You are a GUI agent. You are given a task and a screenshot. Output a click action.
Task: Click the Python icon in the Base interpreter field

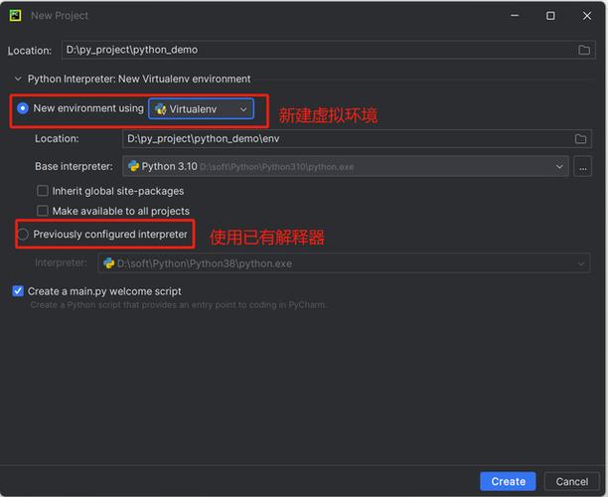coord(134,166)
